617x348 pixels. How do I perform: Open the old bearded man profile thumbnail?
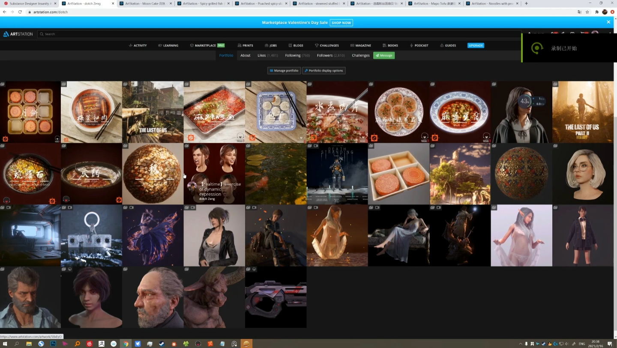[x=153, y=297]
